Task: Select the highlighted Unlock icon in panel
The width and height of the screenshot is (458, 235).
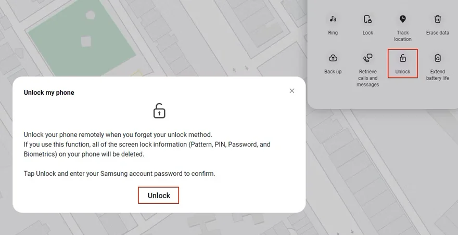Action: coord(402,58)
